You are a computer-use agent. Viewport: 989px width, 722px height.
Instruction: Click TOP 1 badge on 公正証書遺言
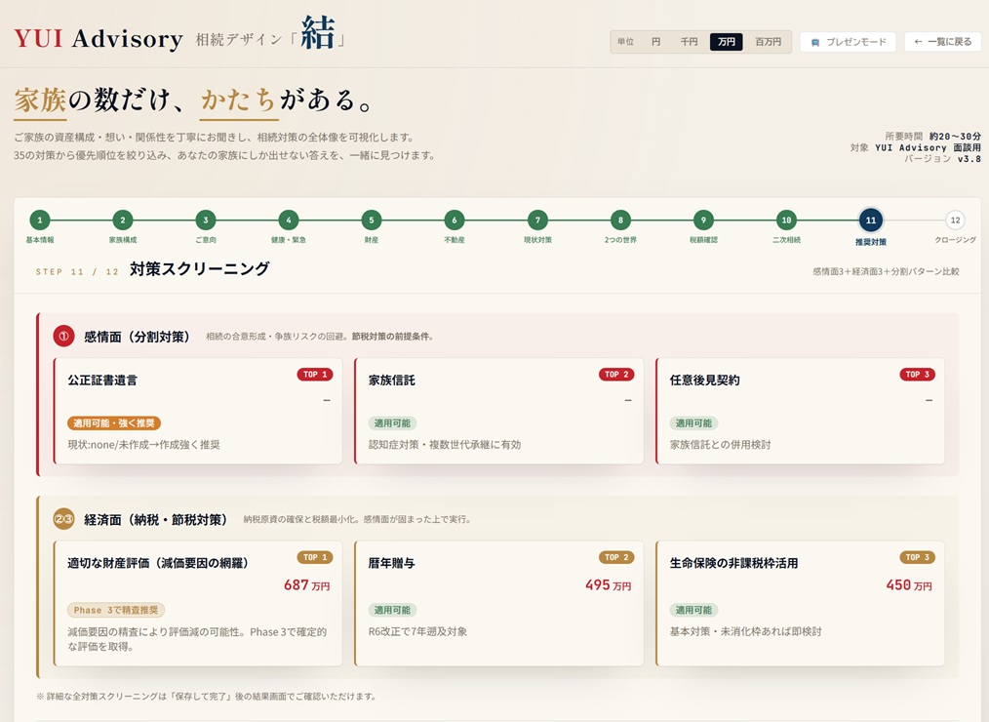(315, 375)
